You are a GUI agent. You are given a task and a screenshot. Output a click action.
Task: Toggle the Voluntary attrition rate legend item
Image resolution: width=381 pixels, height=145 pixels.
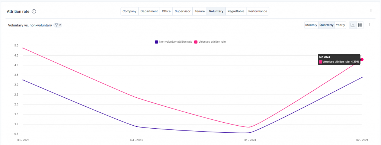point(210,42)
